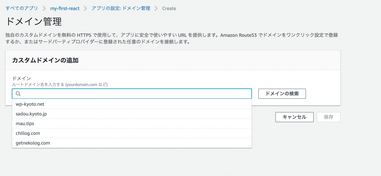The image size is (381, 176).
Task: Cancel with the キャンセル button
Action: (x=294, y=117)
